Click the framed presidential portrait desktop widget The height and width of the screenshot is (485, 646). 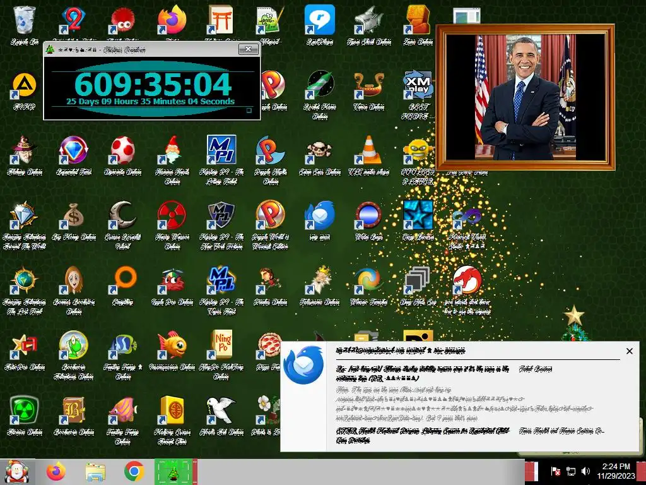(x=526, y=97)
